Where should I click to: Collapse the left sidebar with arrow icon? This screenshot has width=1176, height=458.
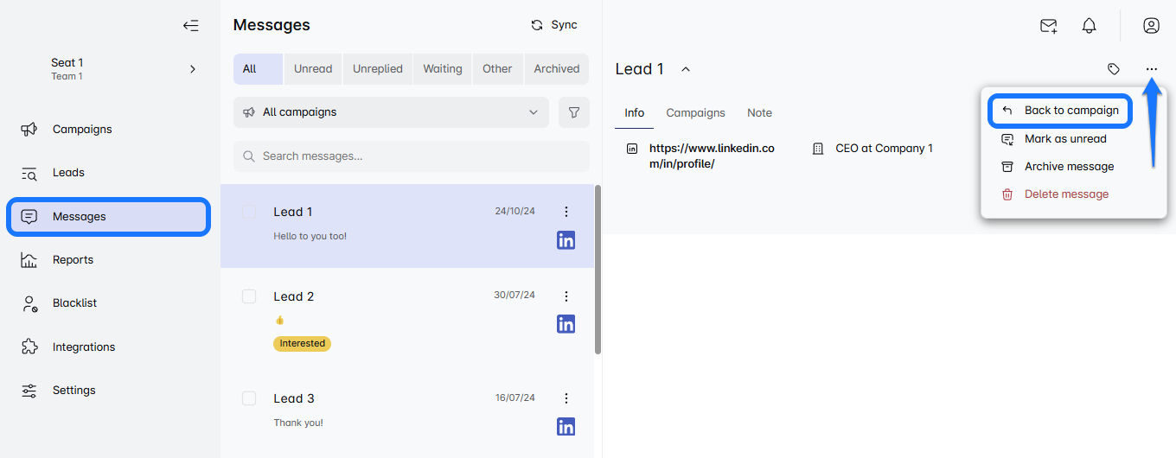point(191,26)
